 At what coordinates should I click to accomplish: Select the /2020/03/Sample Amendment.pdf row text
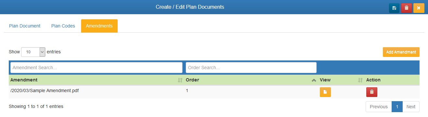pos(44,90)
